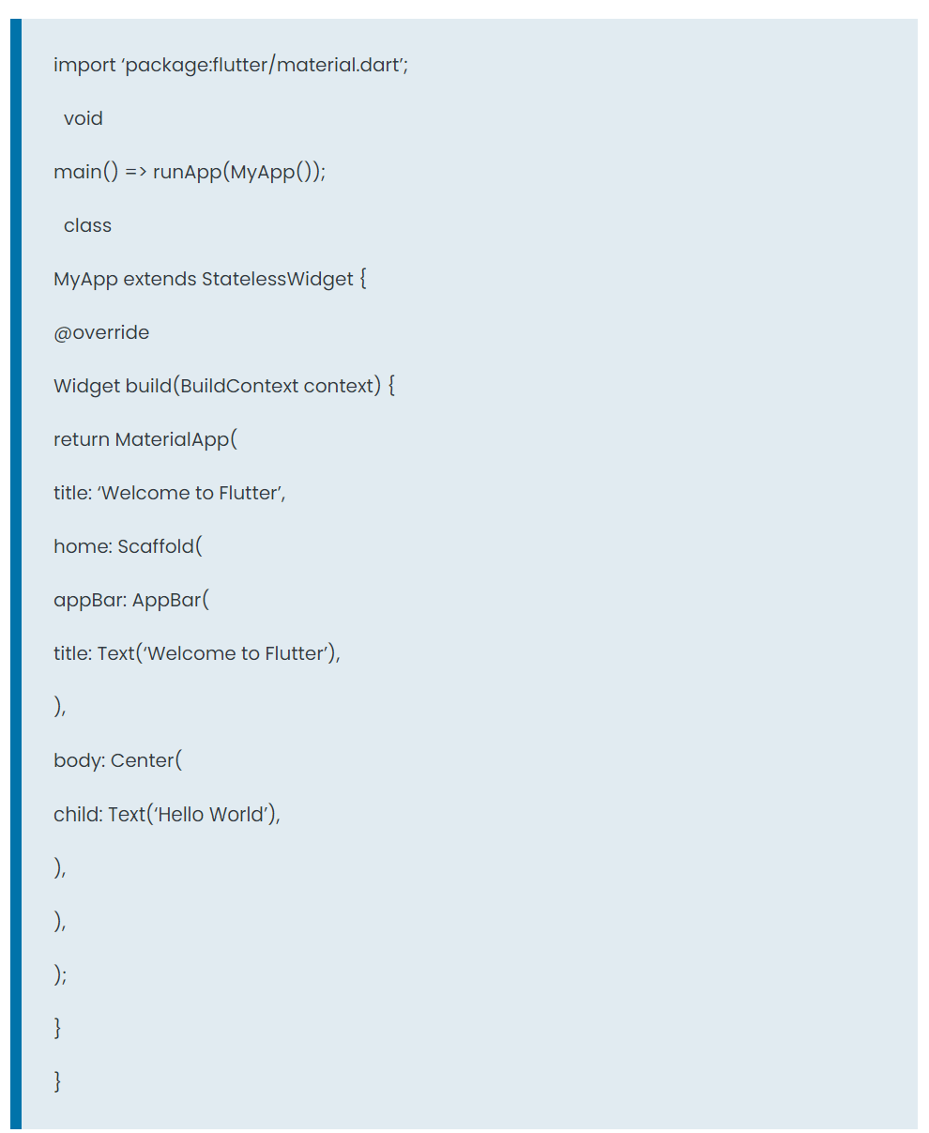Click the opening brace after StatelessWidget
The width and height of the screenshot is (929, 1133).
tap(362, 280)
